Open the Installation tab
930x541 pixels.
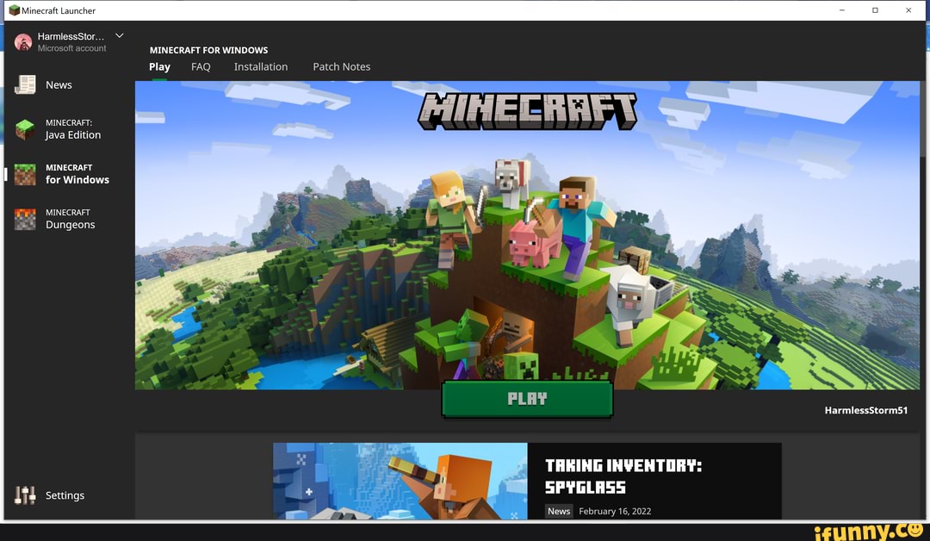click(x=260, y=66)
